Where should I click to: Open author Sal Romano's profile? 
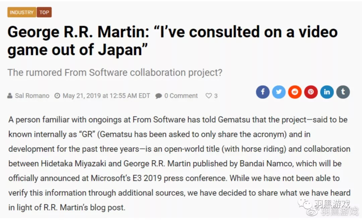pos(32,96)
